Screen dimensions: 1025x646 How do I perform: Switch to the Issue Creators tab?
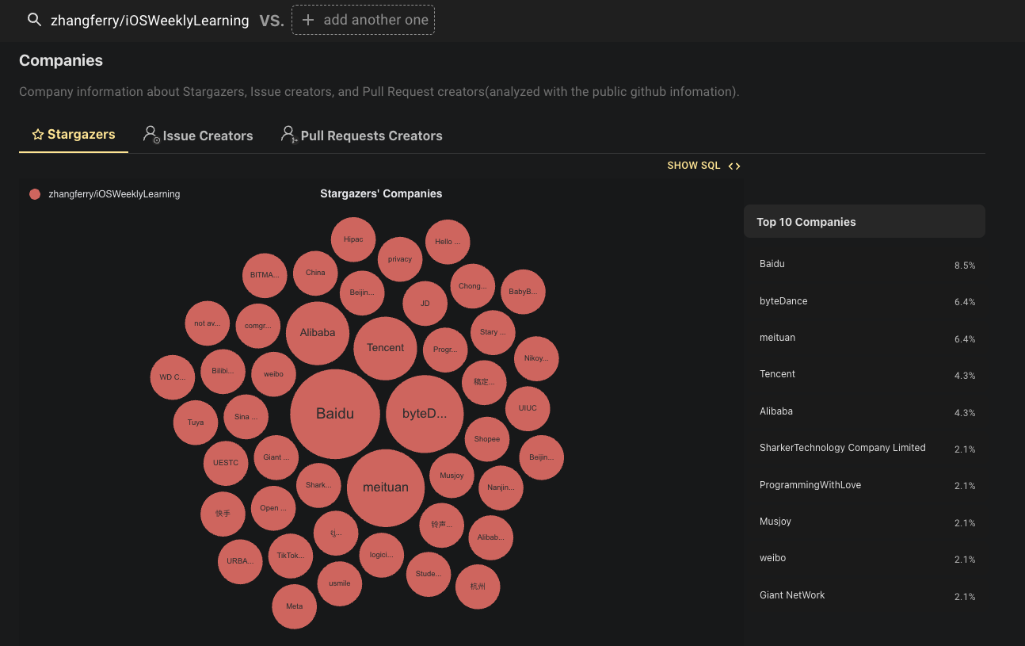198,136
